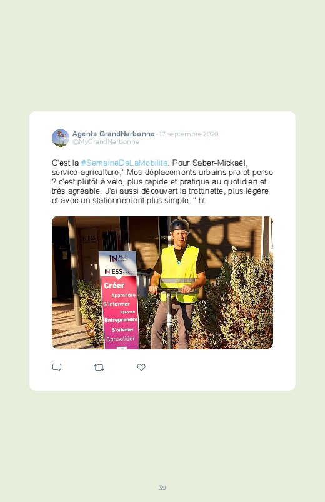This screenshot has width=325, height=502.
Task: Click Entreprendre on the pink sign
Action: tap(121, 320)
